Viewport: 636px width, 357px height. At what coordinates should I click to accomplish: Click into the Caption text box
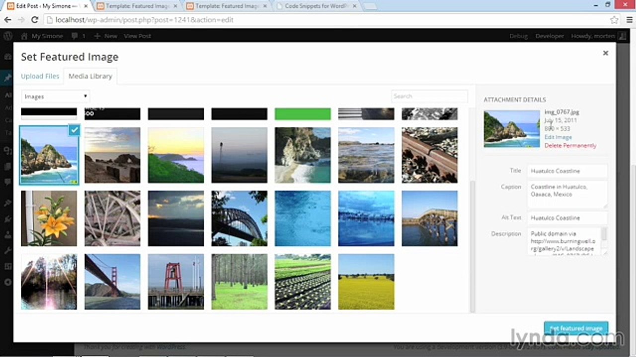567,194
